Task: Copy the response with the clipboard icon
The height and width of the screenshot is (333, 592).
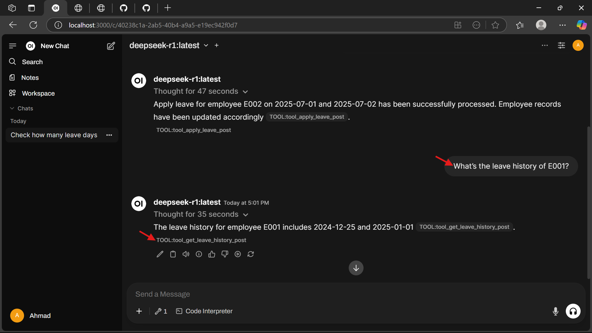Action: coord(173,254)
